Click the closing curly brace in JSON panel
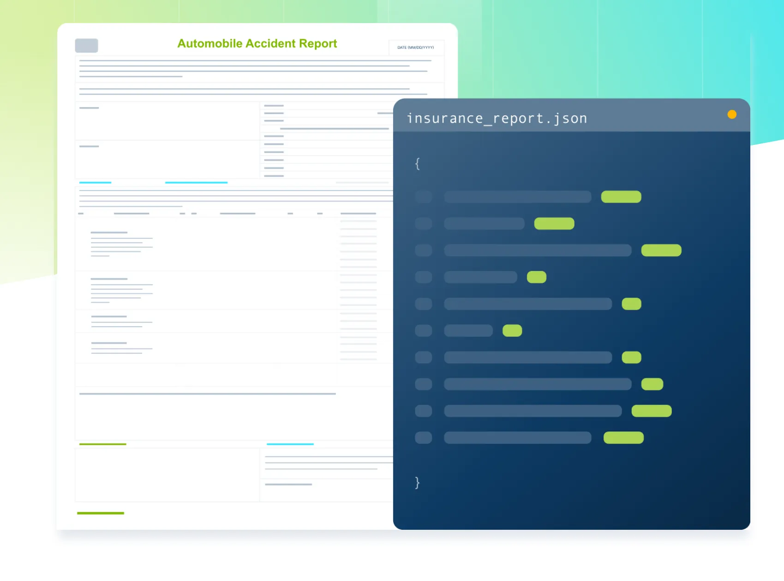 [418, 483]
